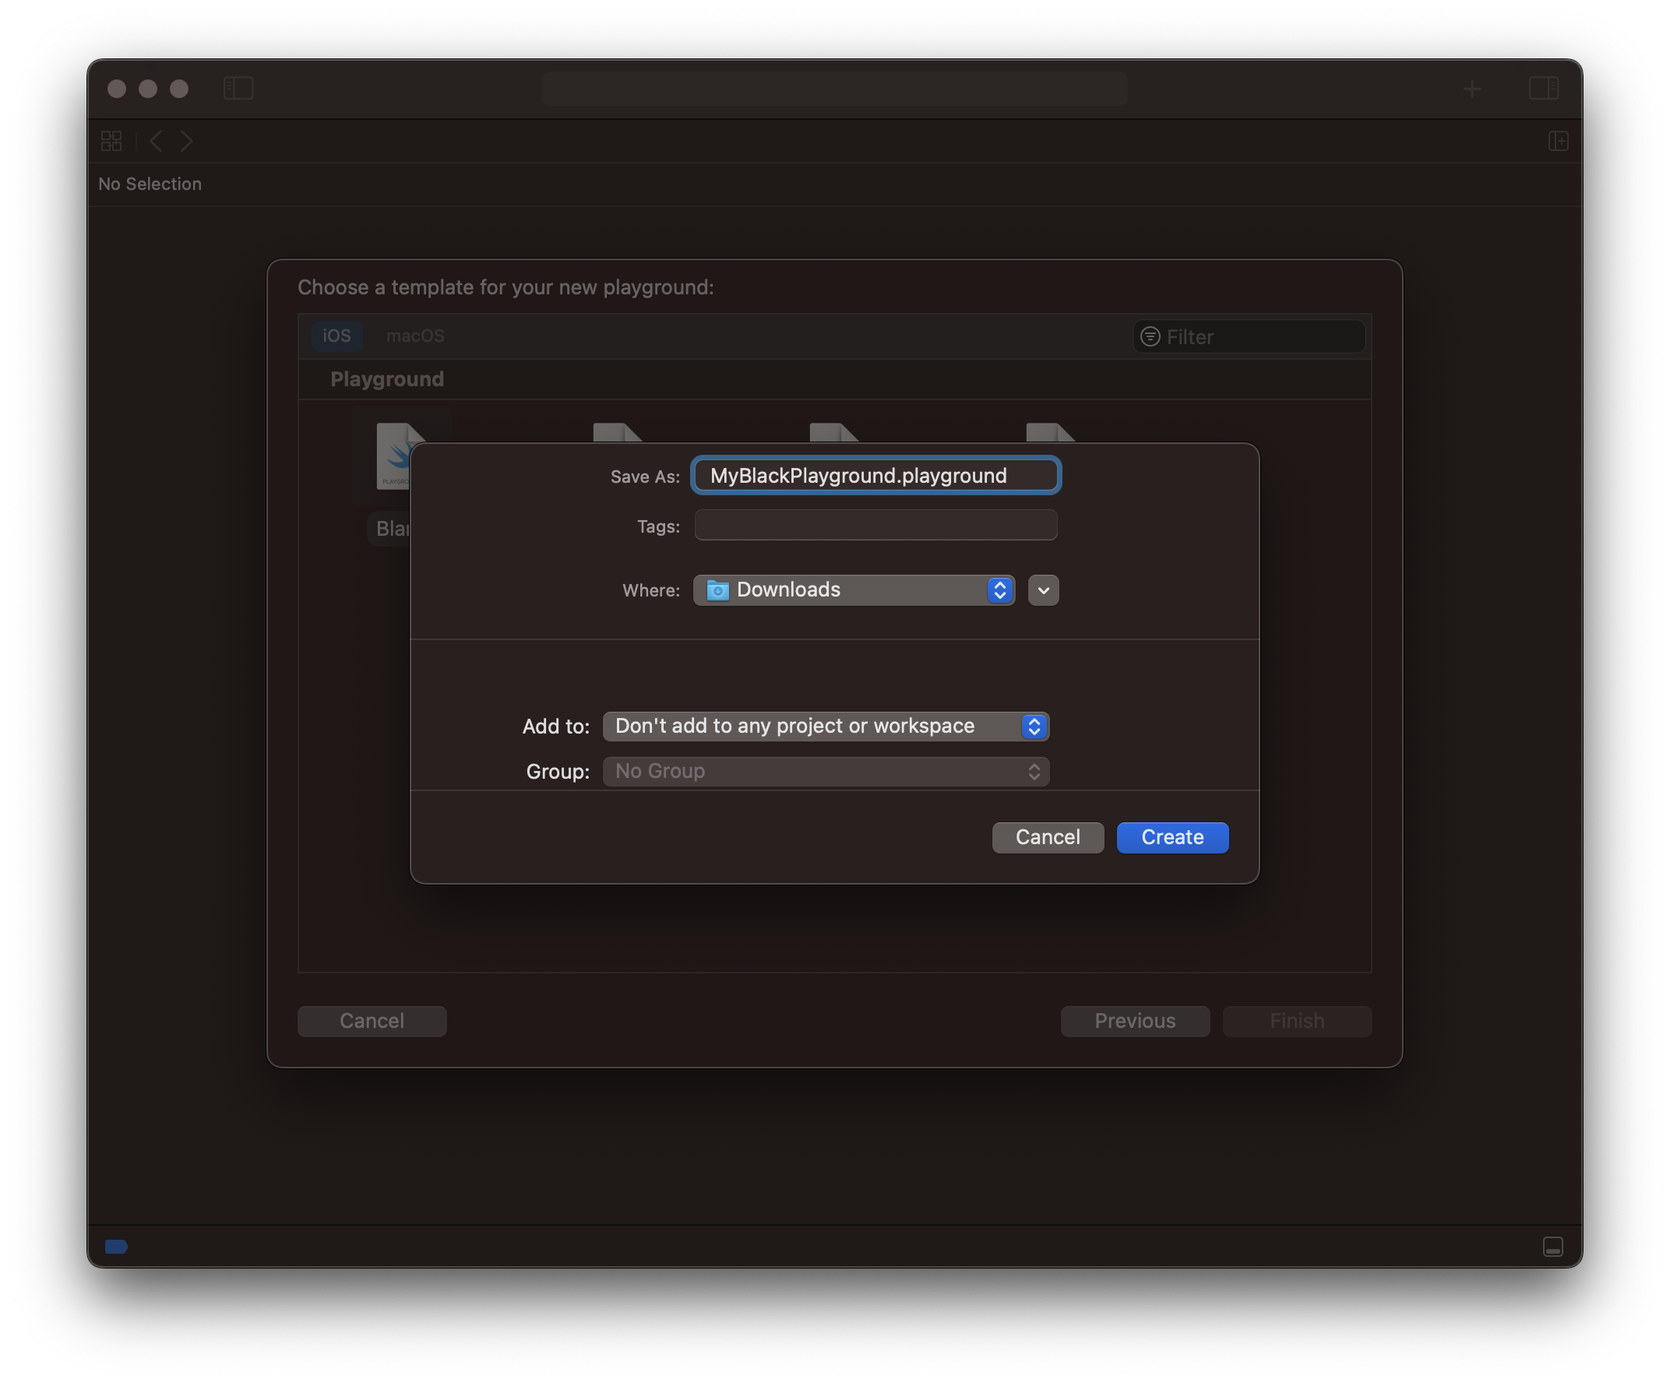The height and width of the screenshot is (1383, 1670).
Task: Click the Playground section header
Action: 387,379
